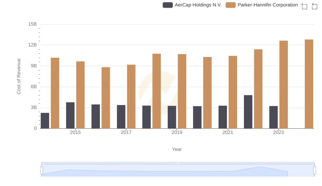Toggle Parker-Hannifin Corporation legend series
Viewport: 322px width, 186px height.
262,5
